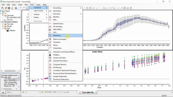Expand the Analyze submenu arrow

46,14
